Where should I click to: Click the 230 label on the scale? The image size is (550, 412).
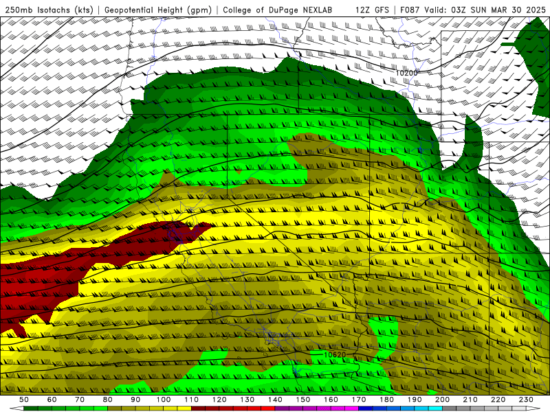[x=526, y=400]
